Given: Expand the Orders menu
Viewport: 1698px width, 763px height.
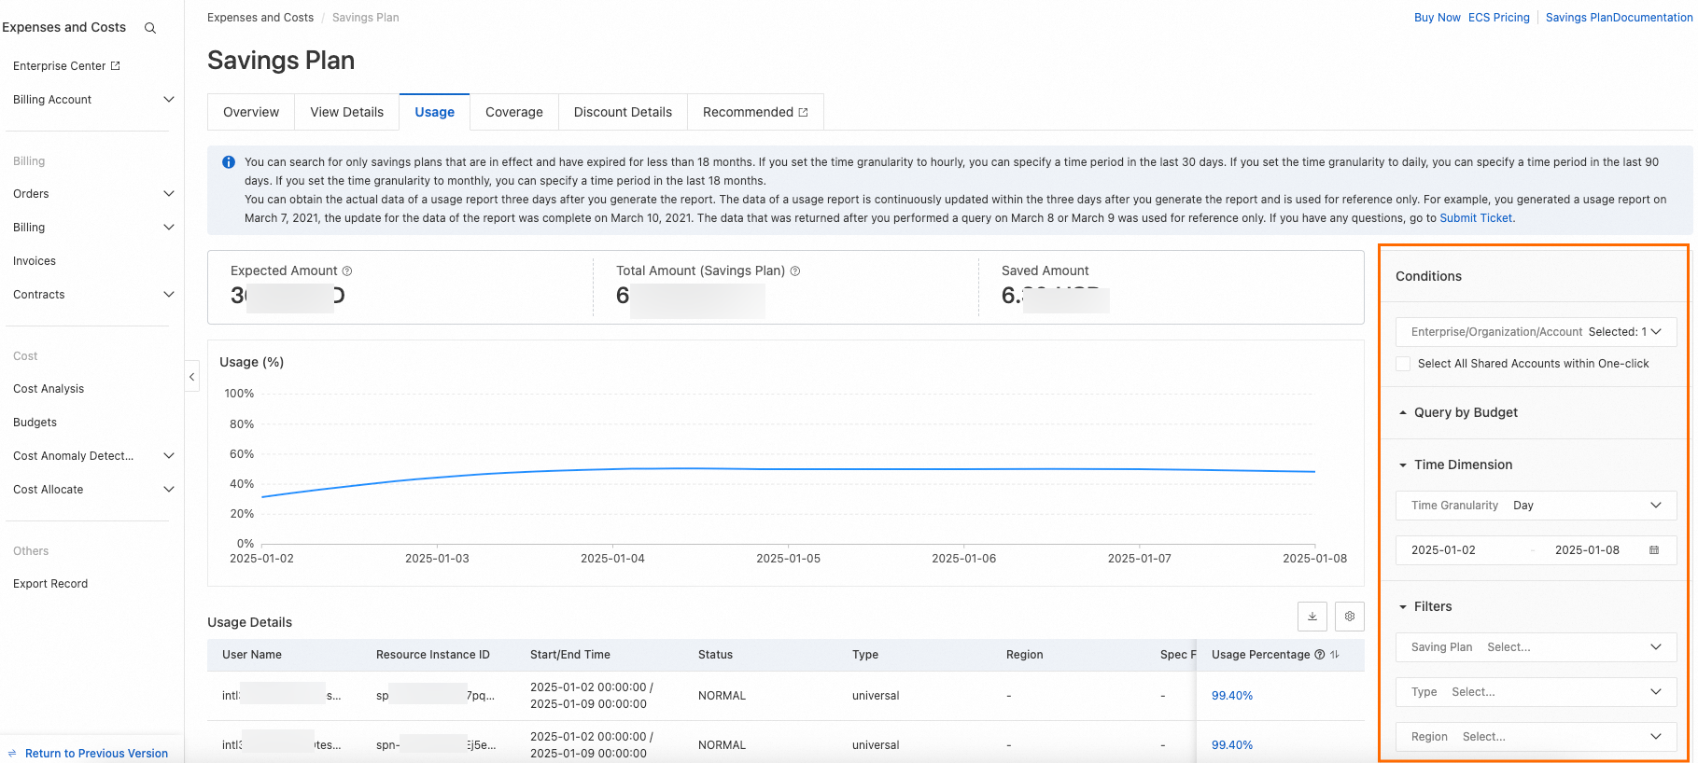Looking at the screenshot, I should click(x=169, y=194).
